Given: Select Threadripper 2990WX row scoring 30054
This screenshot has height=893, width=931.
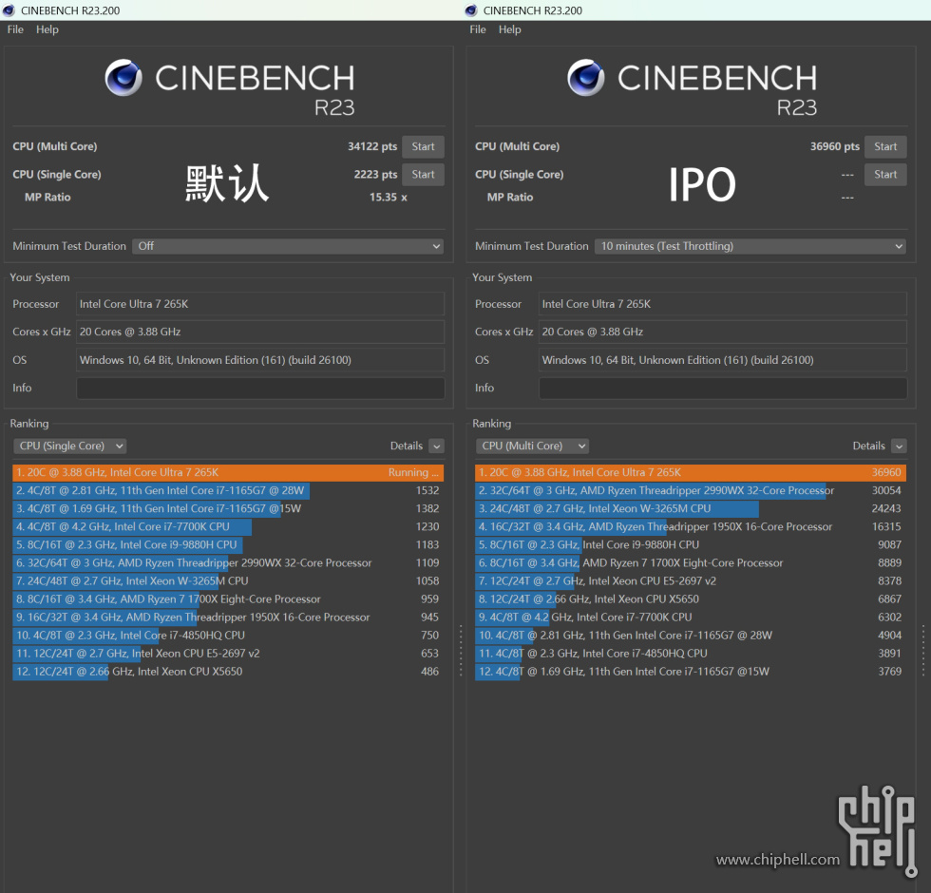Looking at the screenshot, I should click(x=691, y=490).
